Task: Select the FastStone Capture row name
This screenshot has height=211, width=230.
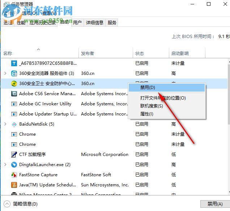Action: (38, 175)
